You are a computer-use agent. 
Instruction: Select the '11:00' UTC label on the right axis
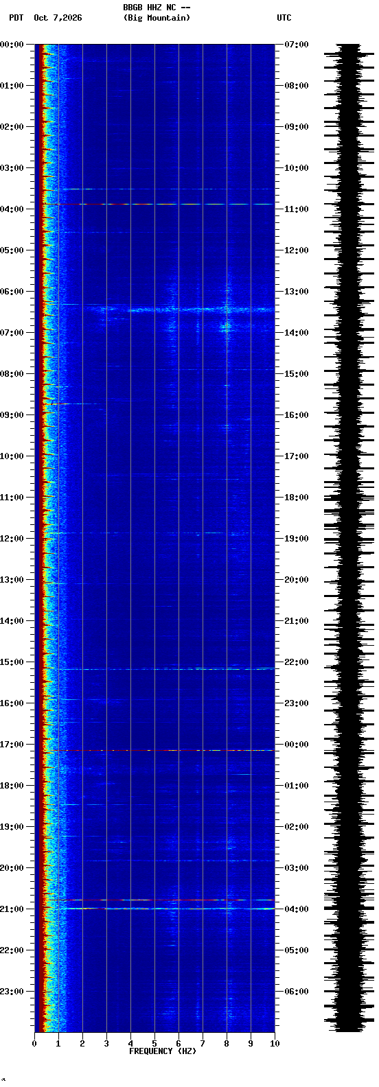296,209
